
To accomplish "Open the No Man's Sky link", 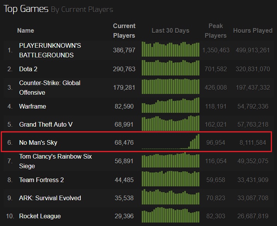I will 38,142.
